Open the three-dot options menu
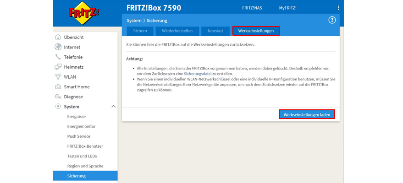 (339, 8)
